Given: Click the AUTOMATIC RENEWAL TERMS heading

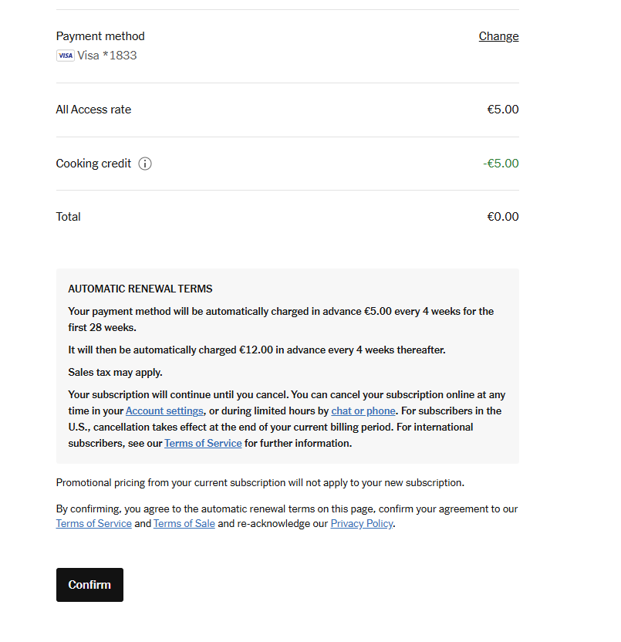Looking at the screenshot, I should [140, 289].
